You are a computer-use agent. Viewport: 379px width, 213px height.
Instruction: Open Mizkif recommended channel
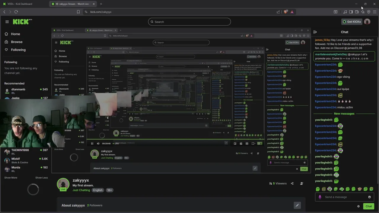(x=26, y=160)
